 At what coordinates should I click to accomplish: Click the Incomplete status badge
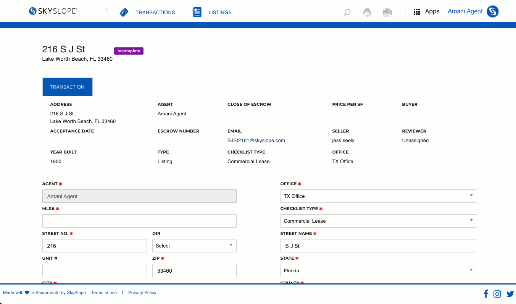[x=129, y=51]
